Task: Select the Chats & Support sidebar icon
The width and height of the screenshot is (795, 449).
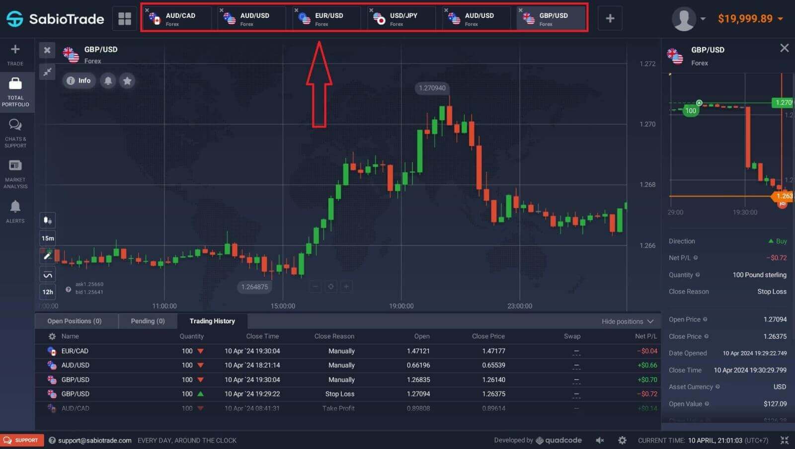Action: point(15,130)
